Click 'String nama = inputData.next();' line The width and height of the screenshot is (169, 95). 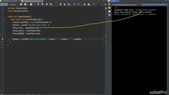[26, 28]
